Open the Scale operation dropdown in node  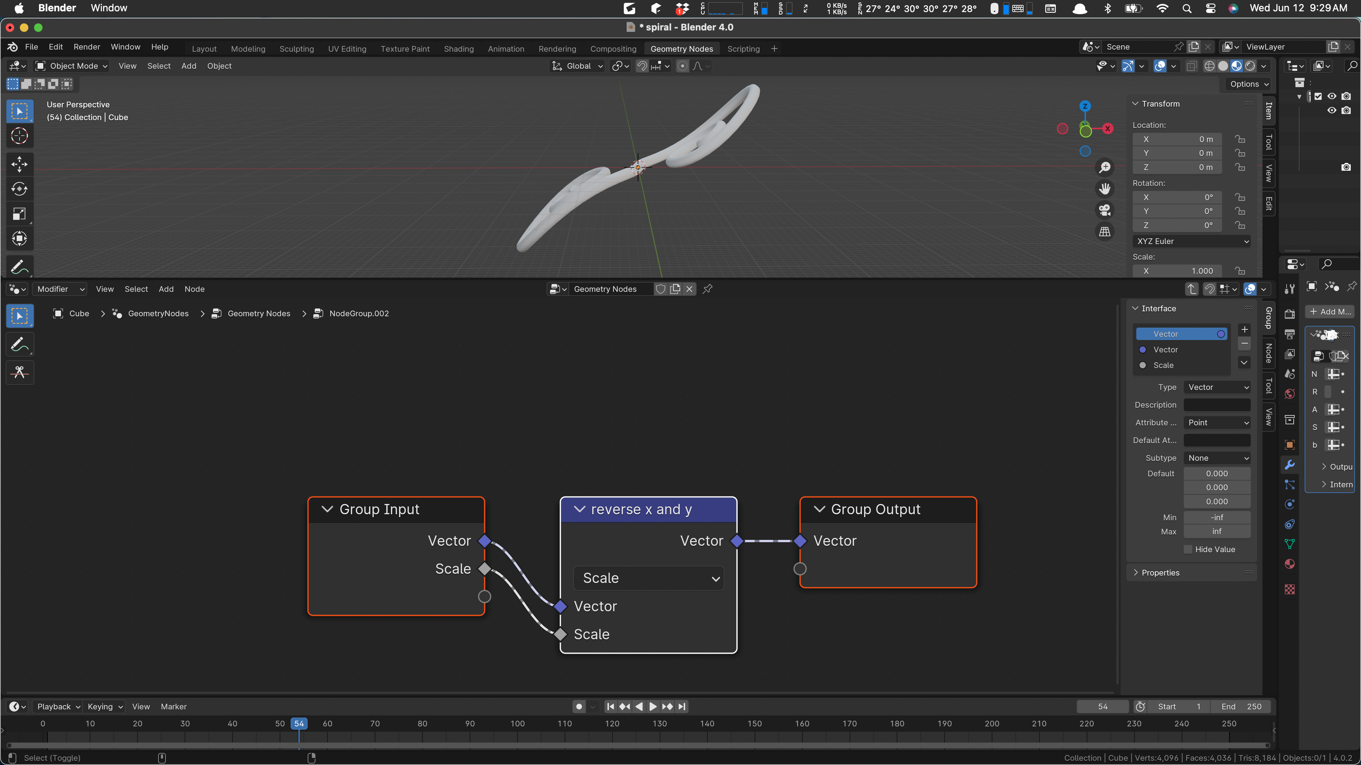pos(648,578)
